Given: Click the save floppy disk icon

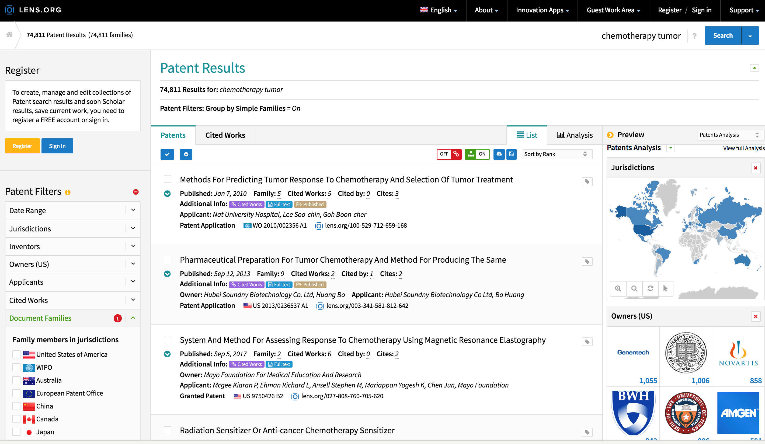Looking at the screenshot, I should [512, 154].
